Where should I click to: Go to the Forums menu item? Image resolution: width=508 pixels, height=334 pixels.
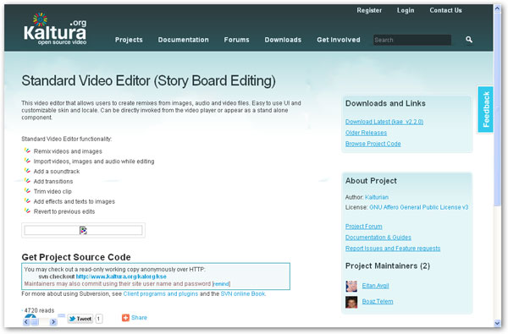coord(236,40)
